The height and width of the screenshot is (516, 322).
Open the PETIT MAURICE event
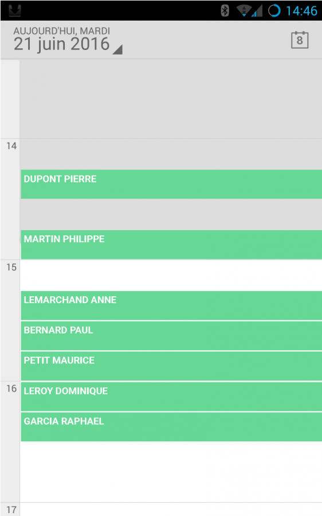(x=171, y=366)
